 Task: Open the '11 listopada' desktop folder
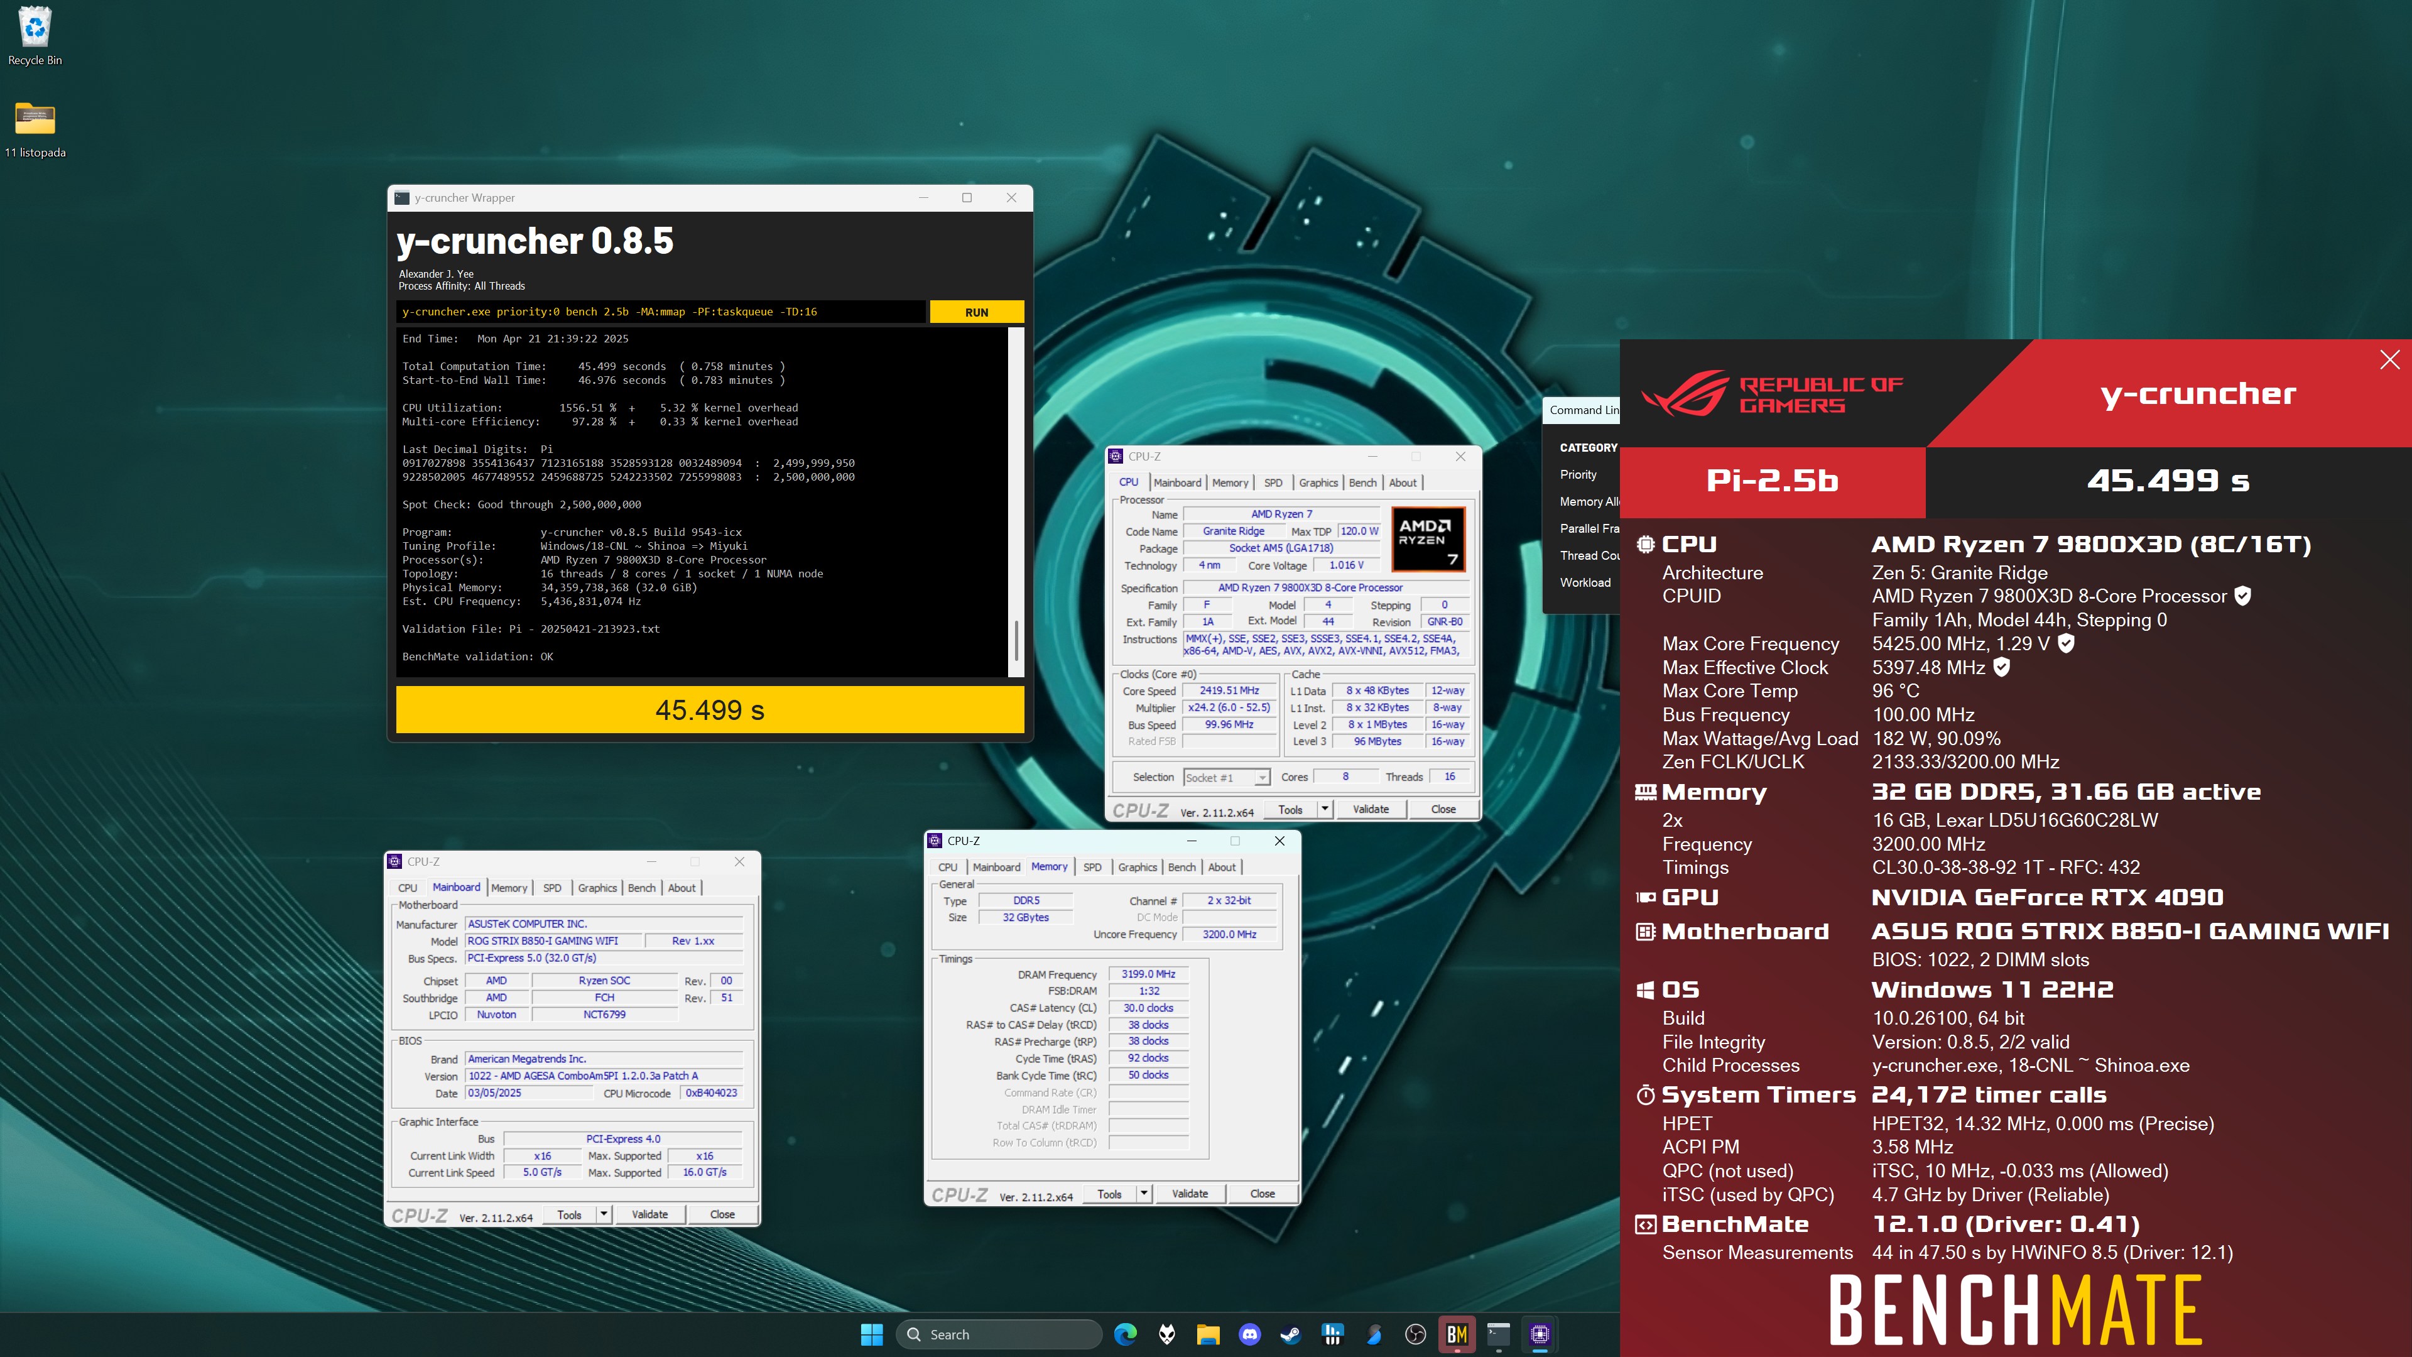pos(35,128)
